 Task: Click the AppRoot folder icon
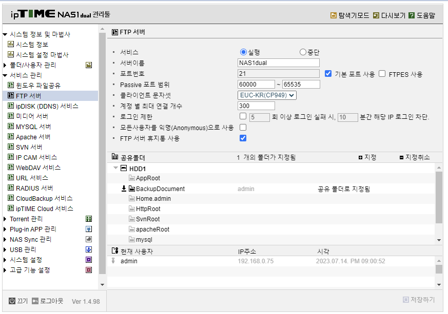[132, 178]
